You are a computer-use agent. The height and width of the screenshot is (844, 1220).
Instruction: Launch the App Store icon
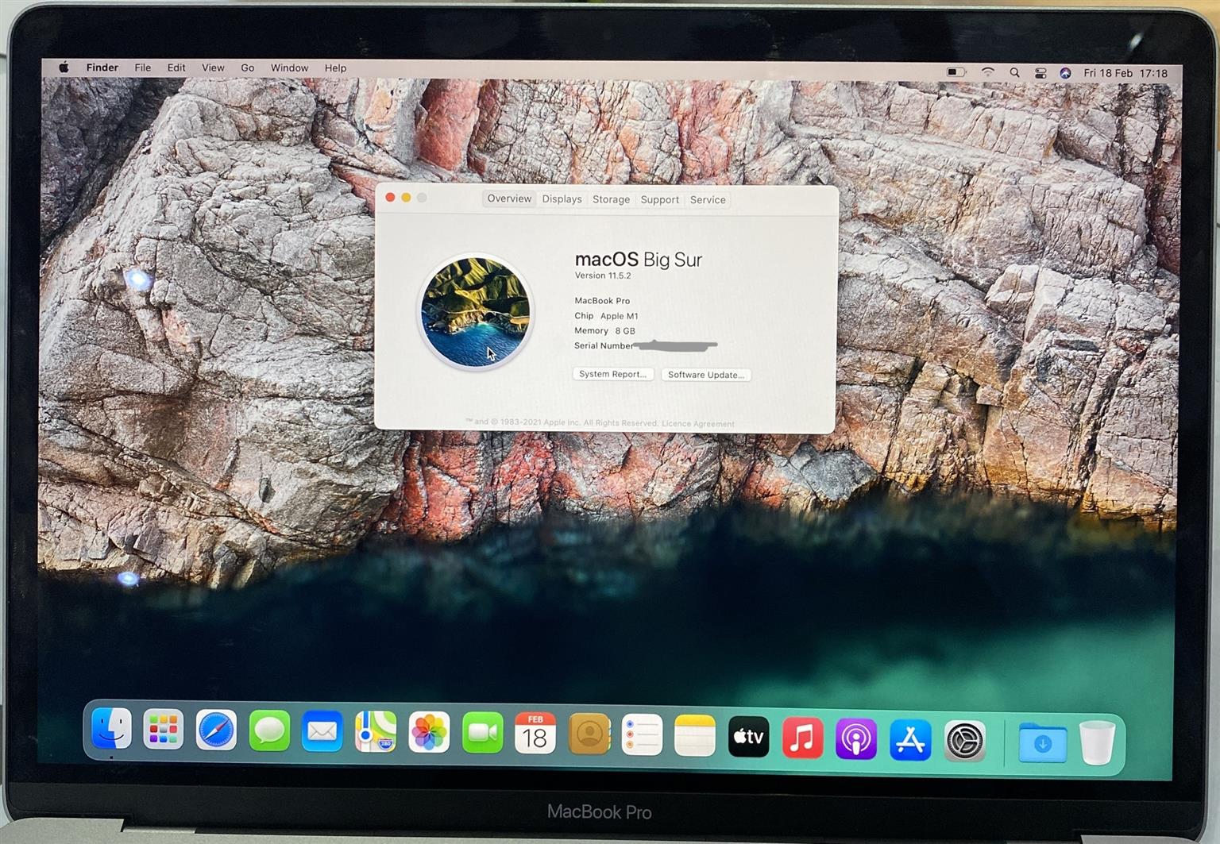click(x=910, y=740)
